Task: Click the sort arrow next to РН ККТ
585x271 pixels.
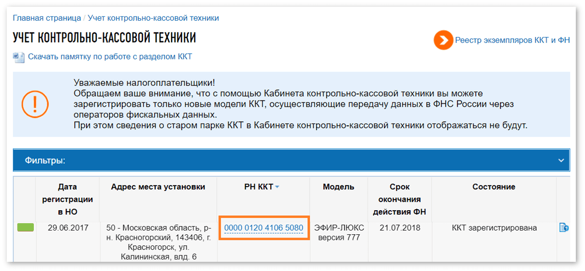Action: point(277,187)
